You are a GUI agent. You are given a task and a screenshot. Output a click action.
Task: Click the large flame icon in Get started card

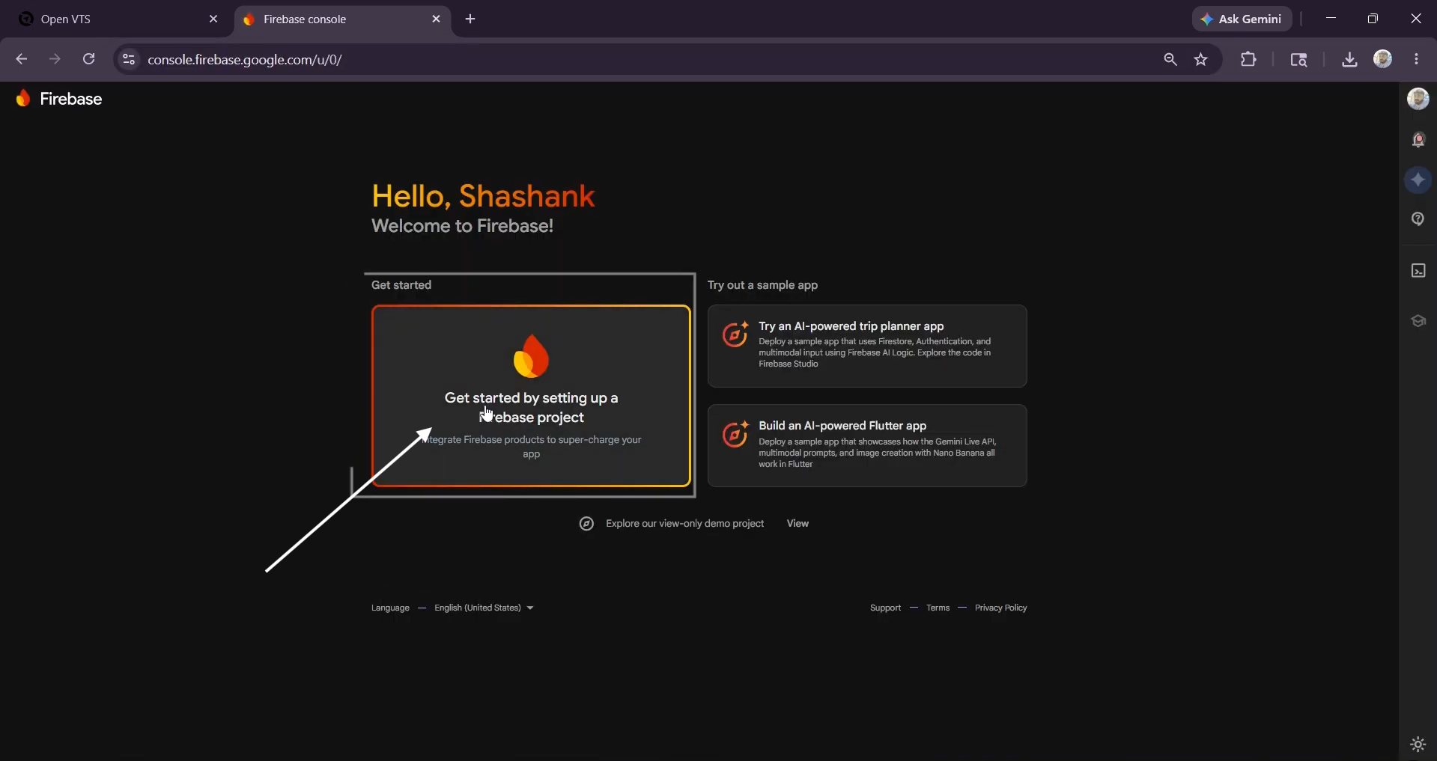531,355
